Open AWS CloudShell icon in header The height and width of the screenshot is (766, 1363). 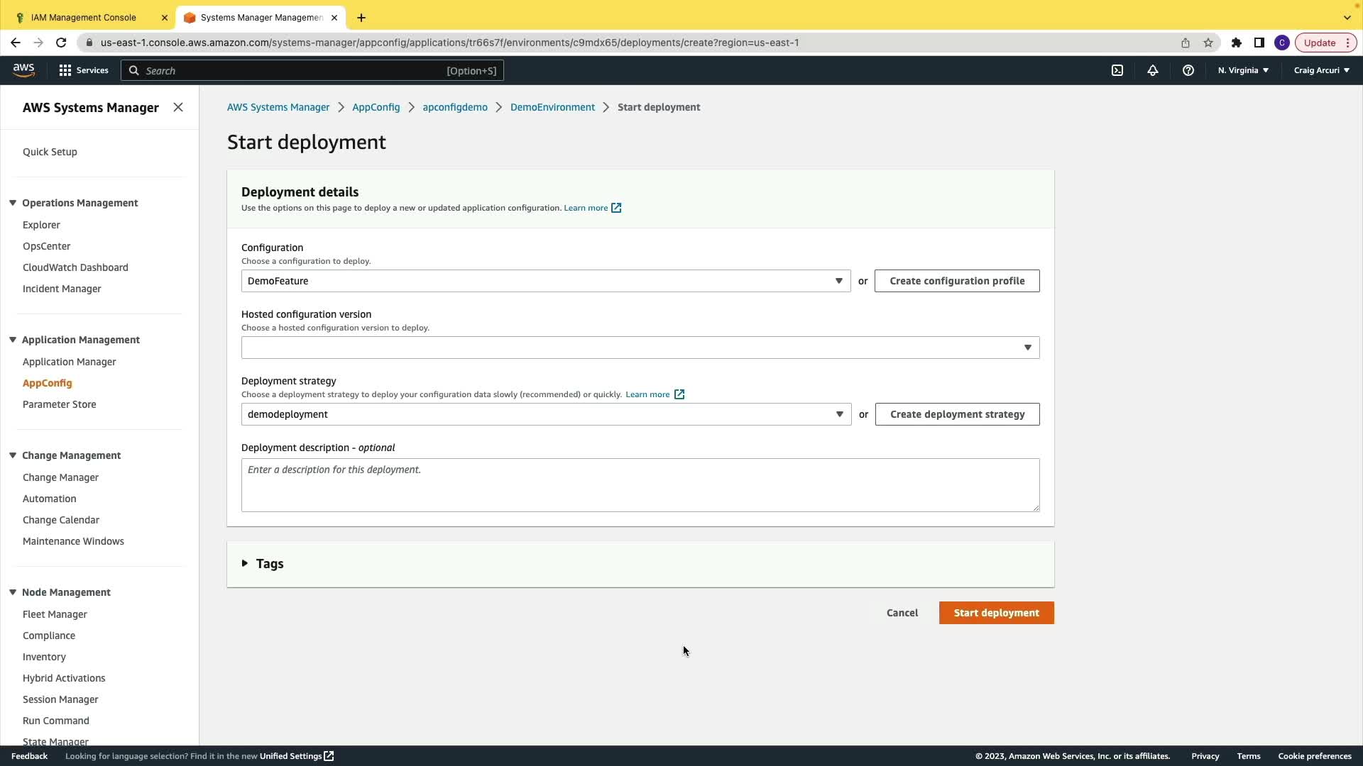click(x=1117, y=70)
